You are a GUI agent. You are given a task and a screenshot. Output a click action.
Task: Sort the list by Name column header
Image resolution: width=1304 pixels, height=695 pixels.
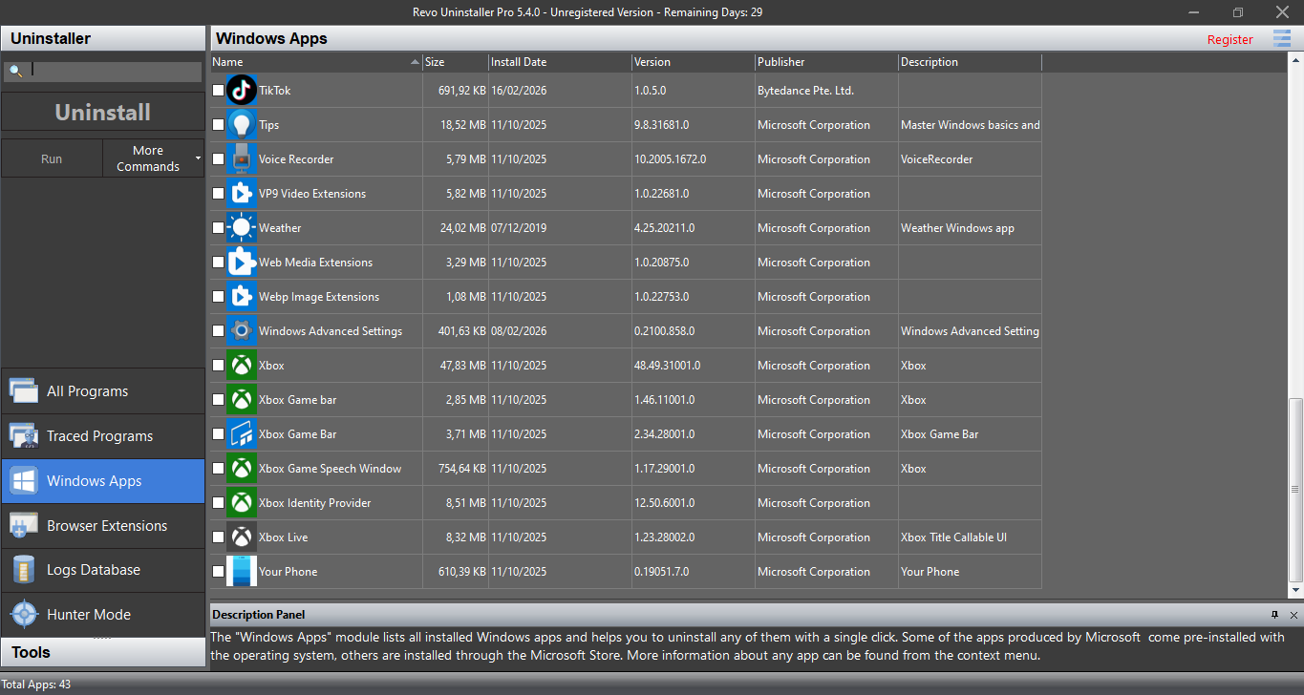[315, 62]
